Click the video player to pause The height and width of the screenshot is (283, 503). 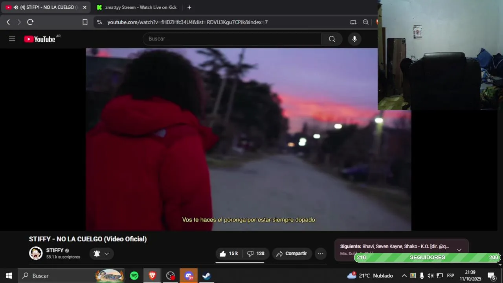(248, 139)
